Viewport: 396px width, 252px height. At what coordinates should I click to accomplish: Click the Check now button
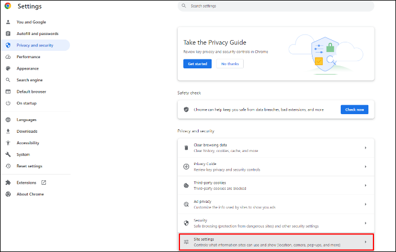[354, 110]
